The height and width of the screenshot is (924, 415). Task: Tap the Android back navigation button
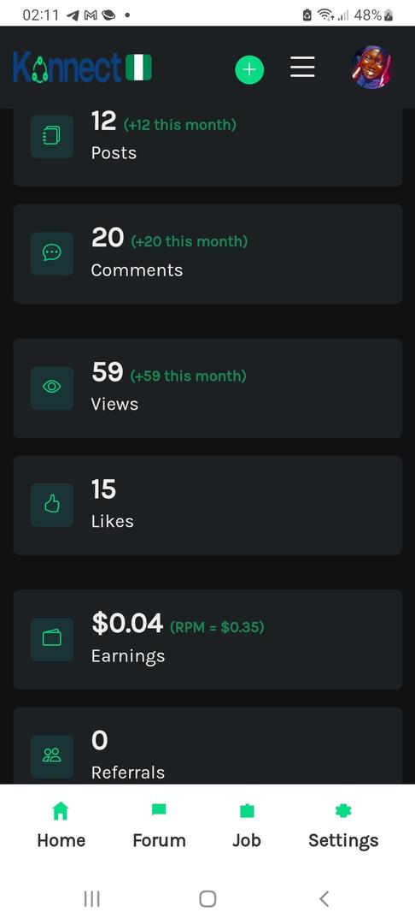click(324, 898)
